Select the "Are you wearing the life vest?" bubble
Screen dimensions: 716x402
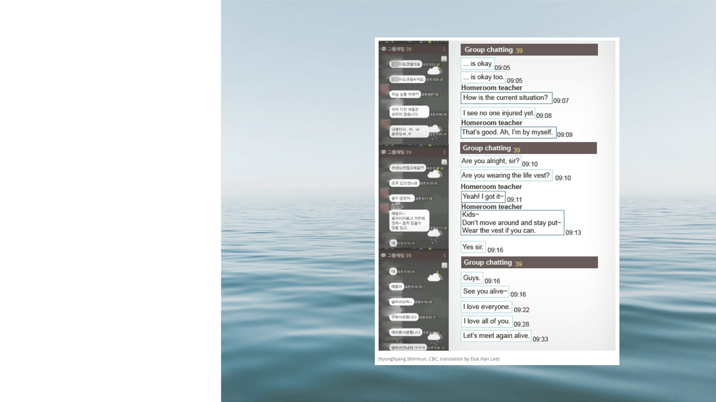pos(506,175)
